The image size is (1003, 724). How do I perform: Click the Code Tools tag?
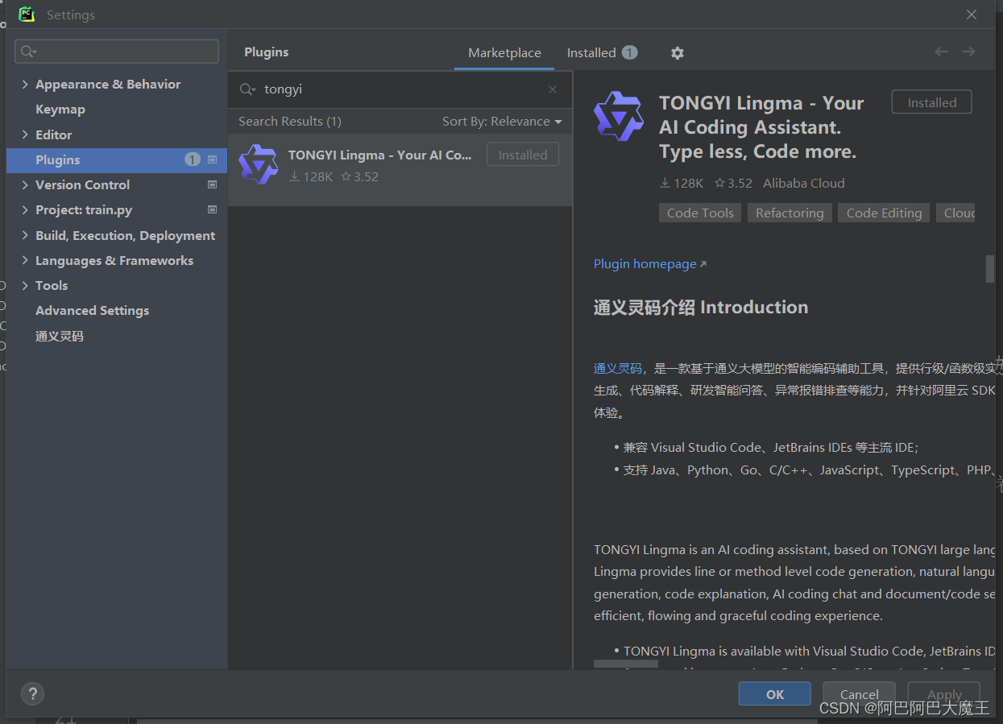[x=700, y=213]
